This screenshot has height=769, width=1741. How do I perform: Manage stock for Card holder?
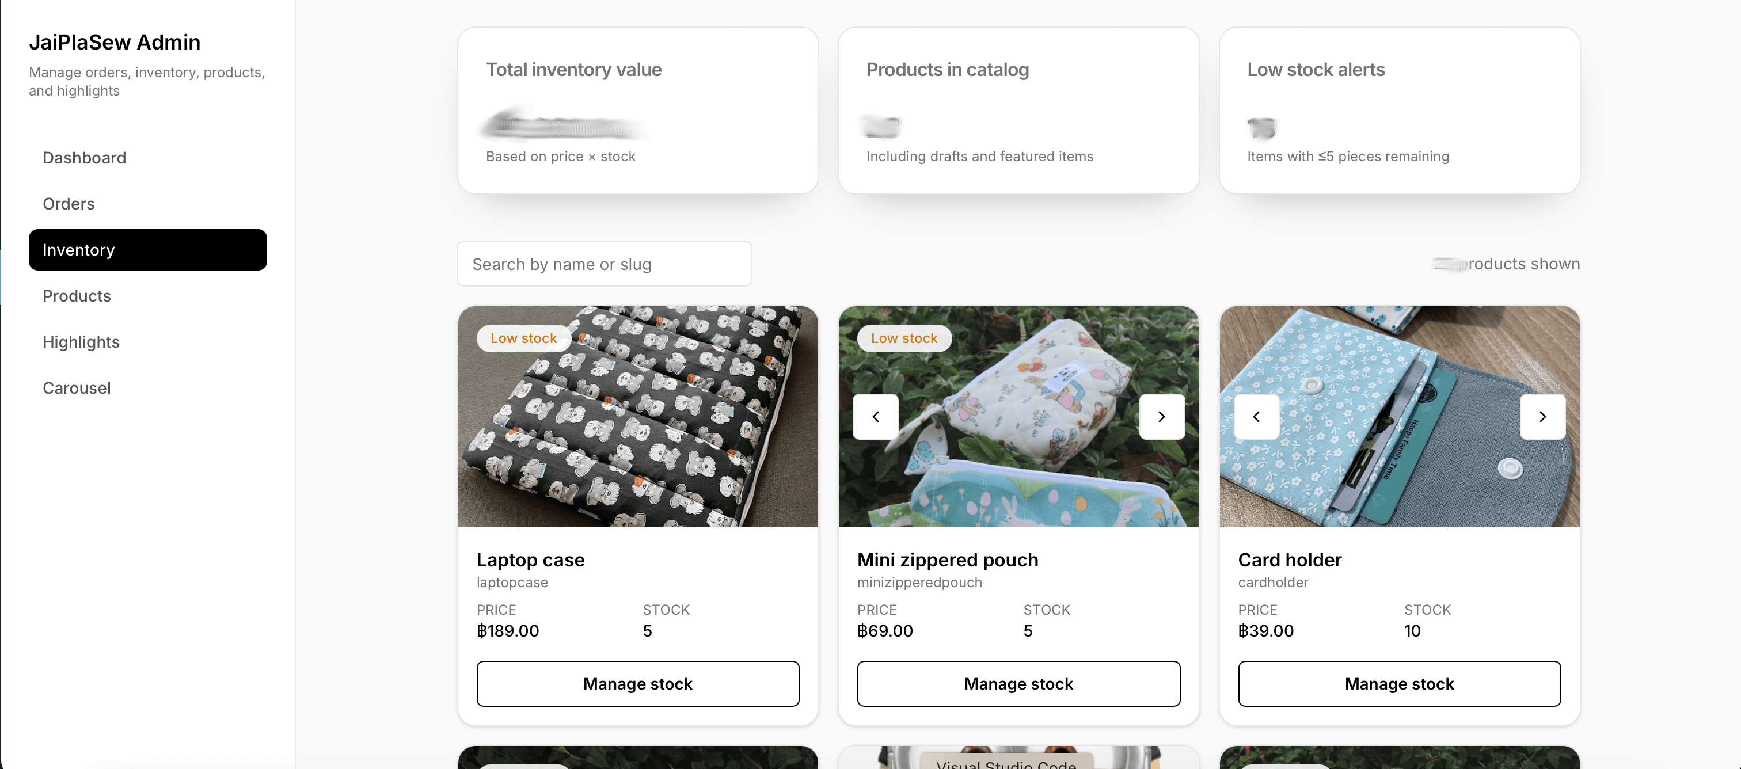1399,684
